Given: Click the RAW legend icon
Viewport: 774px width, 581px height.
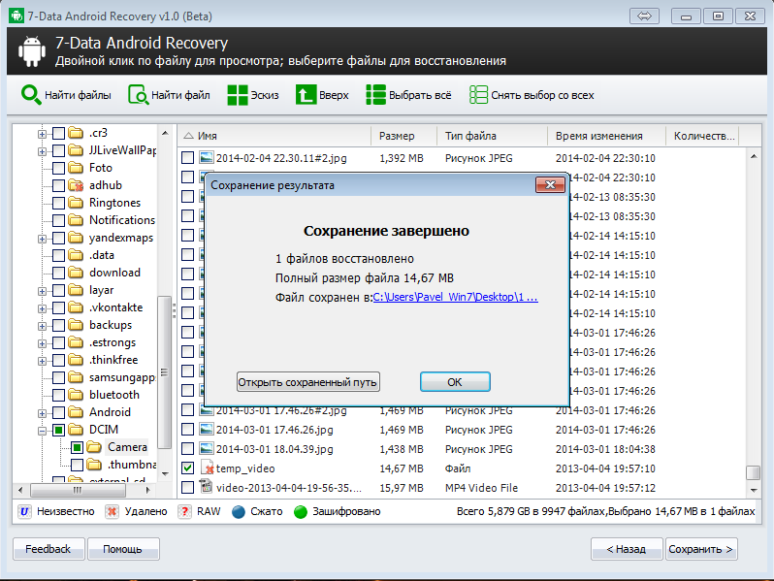Looking at the screenshot, I should 184,511.
